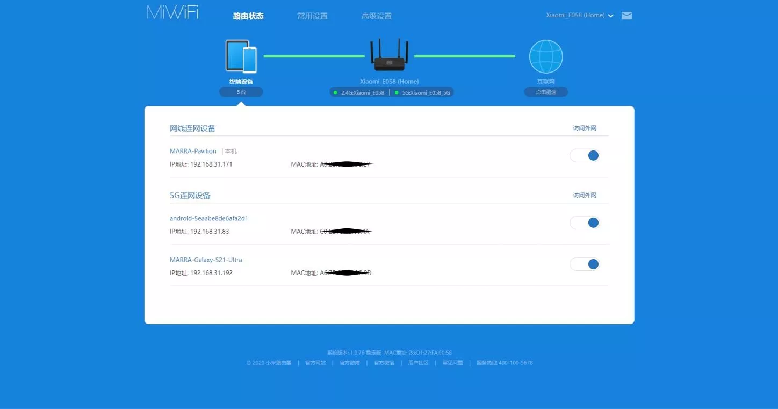
Task: Select the 终端设备 tablet and phone icon
Action: [x=241, y=56]
